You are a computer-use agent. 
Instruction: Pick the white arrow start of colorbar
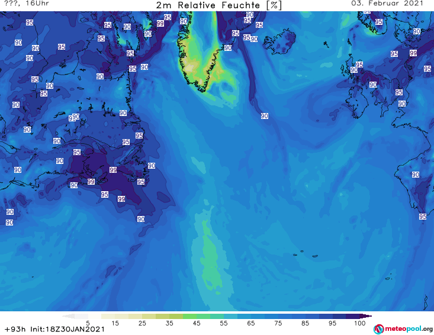[x=68, y=316]
